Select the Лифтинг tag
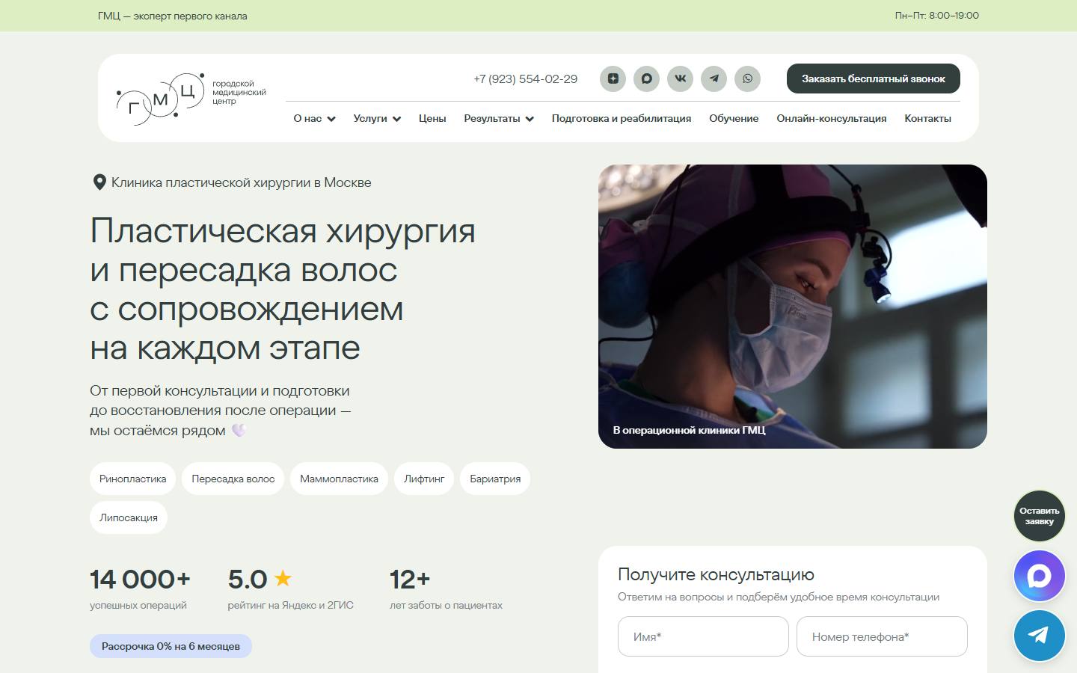The image size is (1077, 673). pos(424,479)
